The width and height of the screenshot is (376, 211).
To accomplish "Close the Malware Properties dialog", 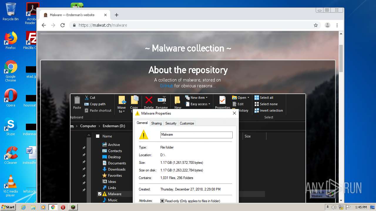I will [234, 113].
